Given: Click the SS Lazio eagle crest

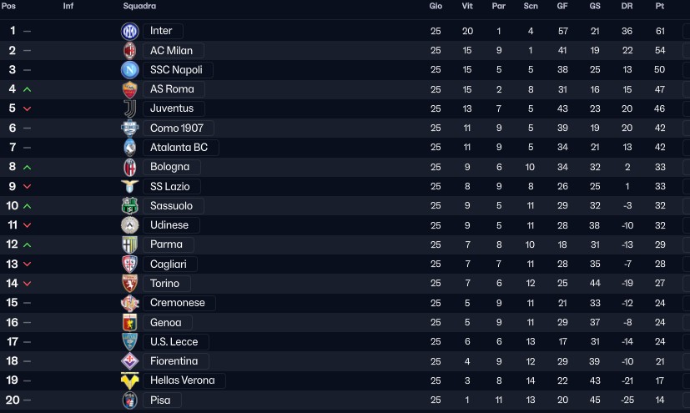Looking at the screenshot, I should [129, 186].
